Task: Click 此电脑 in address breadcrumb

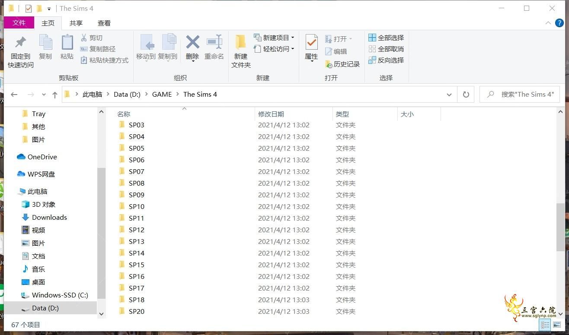Action: pos(93,94)
